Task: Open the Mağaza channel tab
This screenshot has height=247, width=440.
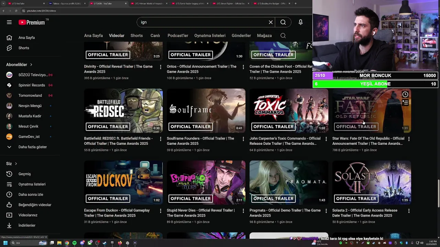Action: tap(264, 36)
